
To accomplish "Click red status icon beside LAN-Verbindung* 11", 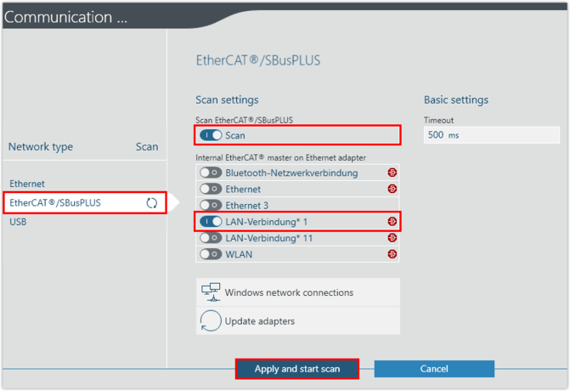I will tap(392, 238).
